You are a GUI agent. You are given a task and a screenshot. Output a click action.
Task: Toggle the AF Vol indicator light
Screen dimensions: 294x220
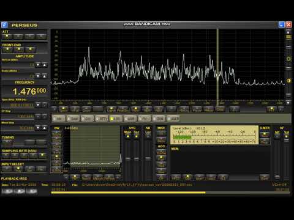click(x=287, y=136)
